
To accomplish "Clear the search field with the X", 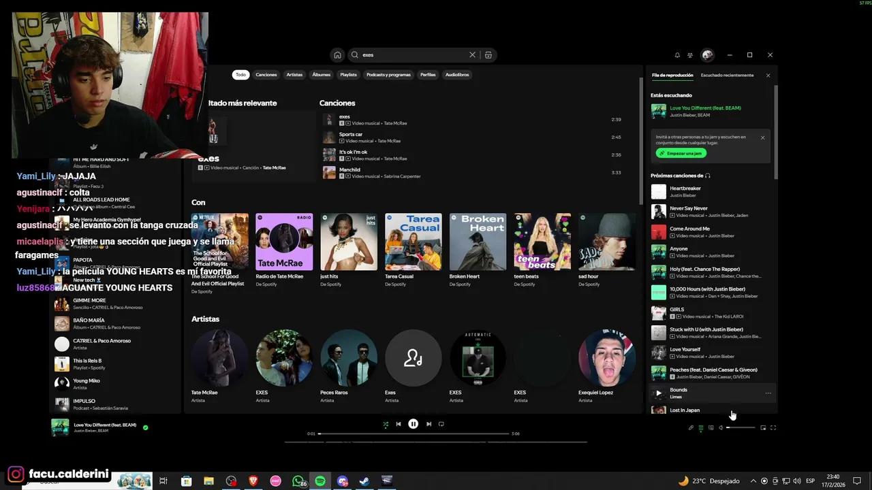I will click(x=472, y=55).
